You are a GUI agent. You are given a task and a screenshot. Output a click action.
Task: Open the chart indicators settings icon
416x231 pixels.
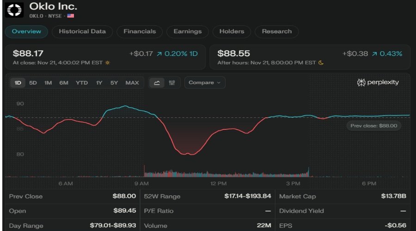[x=172, y=83]
